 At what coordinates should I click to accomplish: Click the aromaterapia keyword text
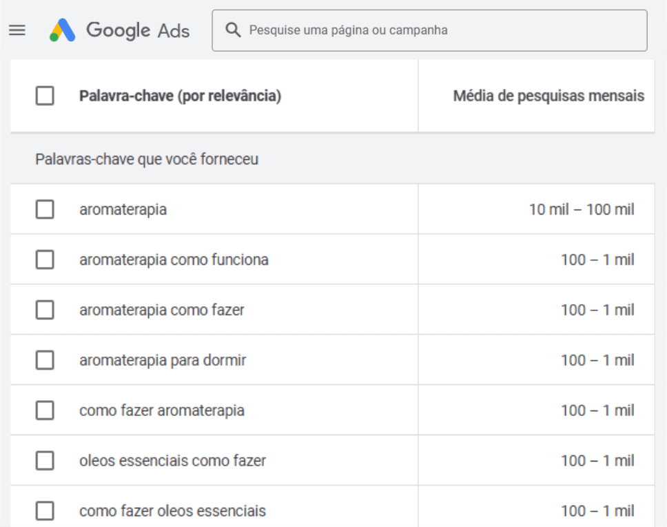123,209
